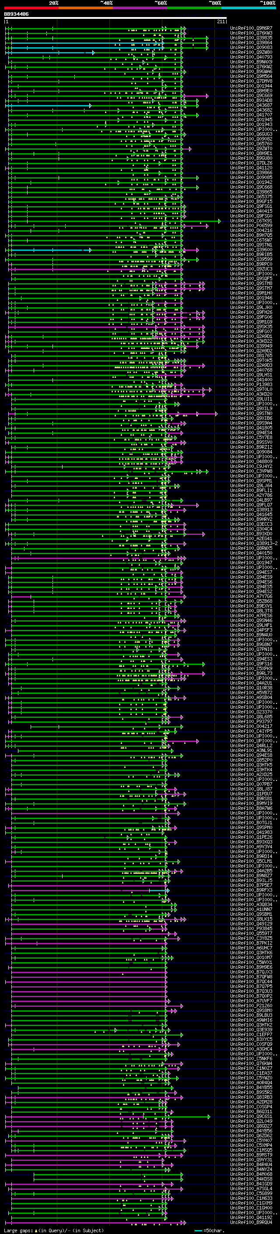
Task: Open hit UniRef100_Q9M6R7
Action: pos(251,28)
